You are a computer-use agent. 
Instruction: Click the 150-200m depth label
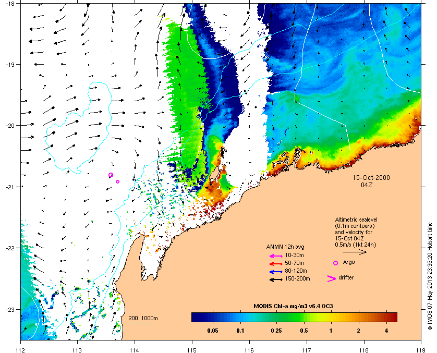click(297, 278)
